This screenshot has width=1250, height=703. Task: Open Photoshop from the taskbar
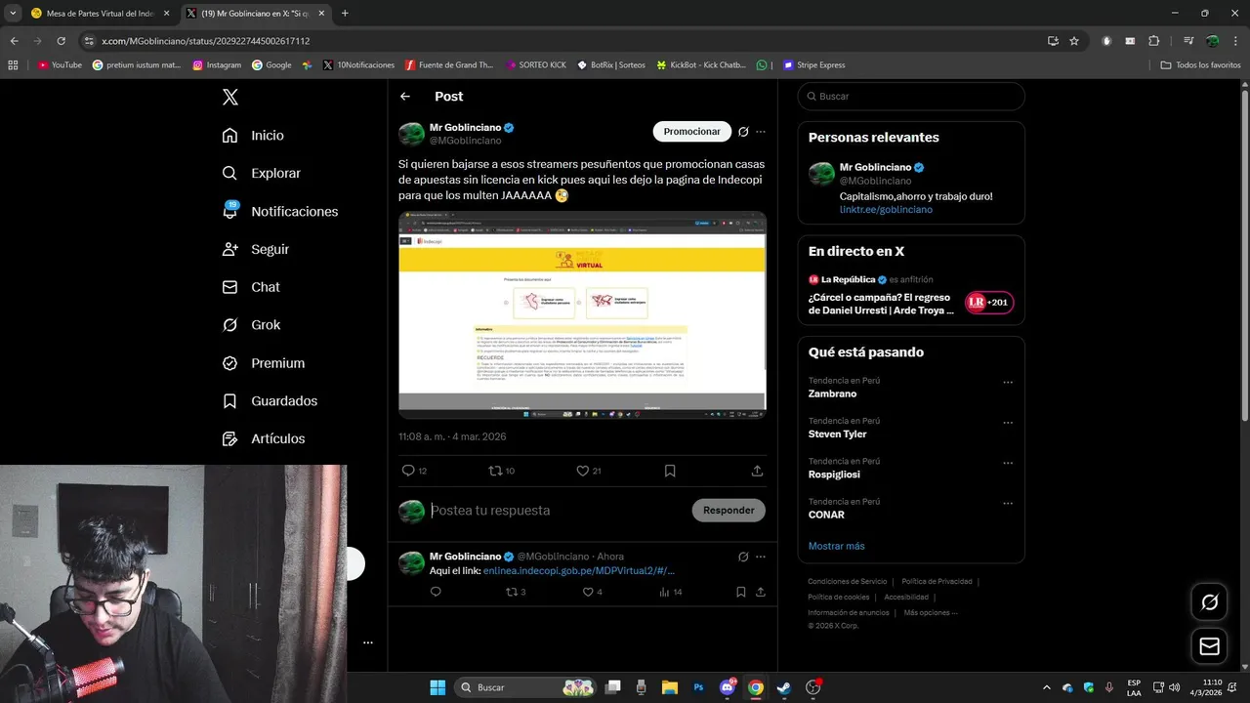pyautogui.click(x=698, y=687)
